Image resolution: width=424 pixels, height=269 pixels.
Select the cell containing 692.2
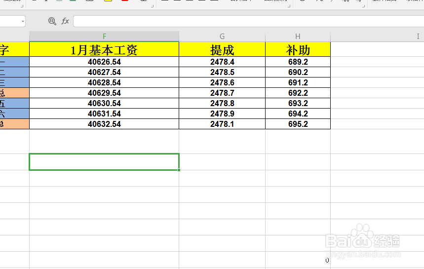pyautogui.click(x=298, y=93)
